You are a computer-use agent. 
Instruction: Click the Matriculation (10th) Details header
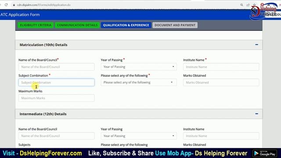pos(139,45)
